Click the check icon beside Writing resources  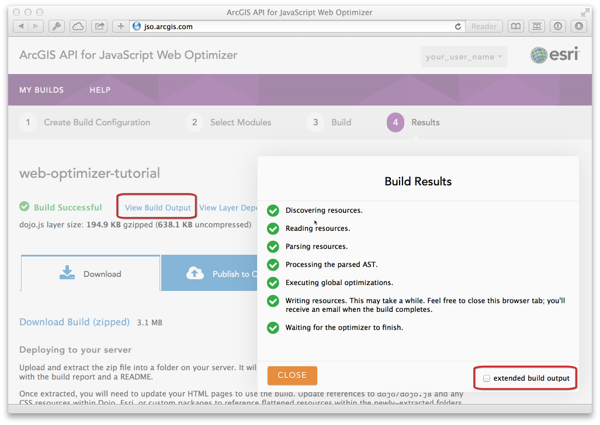(273, 301)
